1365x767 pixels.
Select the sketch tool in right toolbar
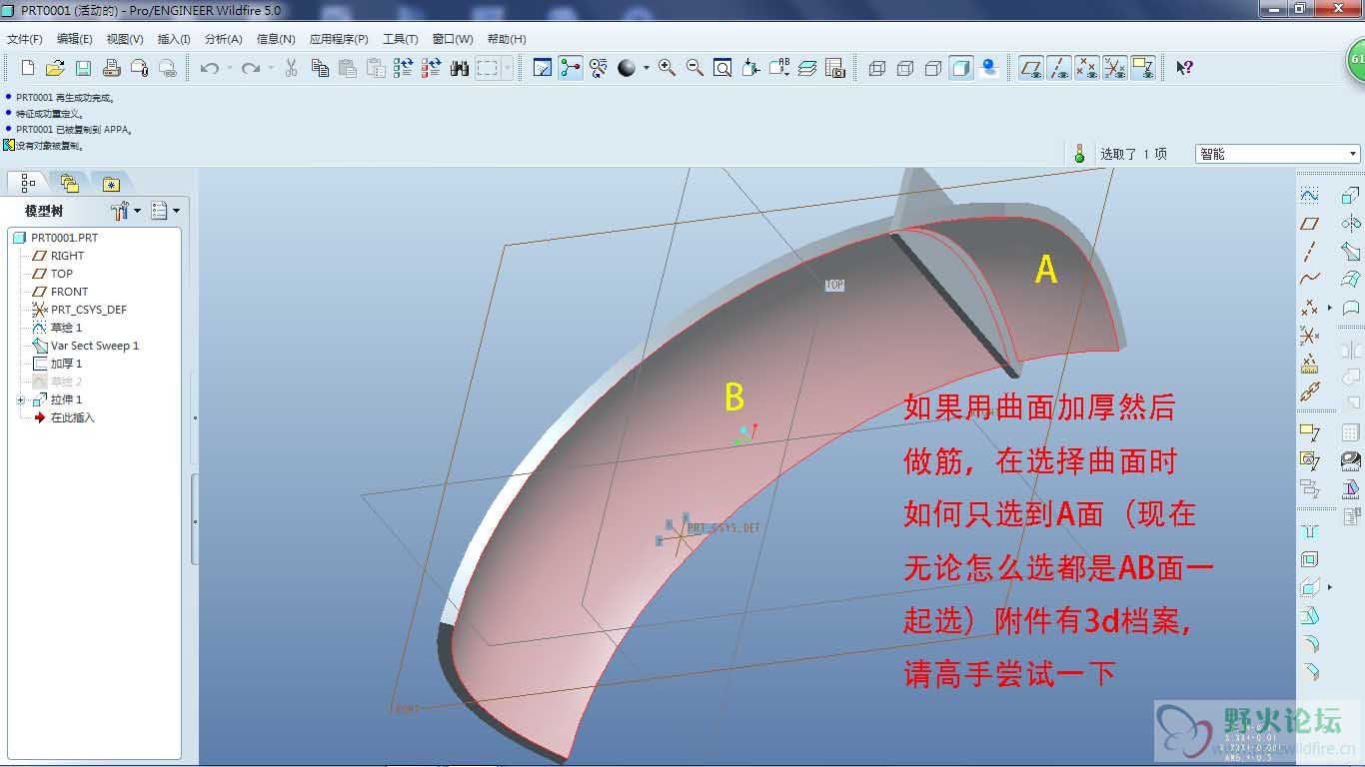[1310, 196]
